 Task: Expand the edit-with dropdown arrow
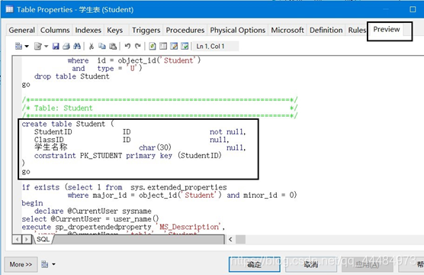[x=46, y=47]
